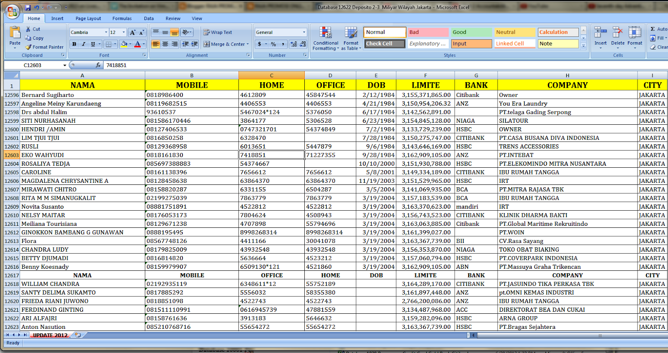This screenshot has width=668, height=353.
Task: Toggle Bottom Align for the cell
Action: [175, 32]
